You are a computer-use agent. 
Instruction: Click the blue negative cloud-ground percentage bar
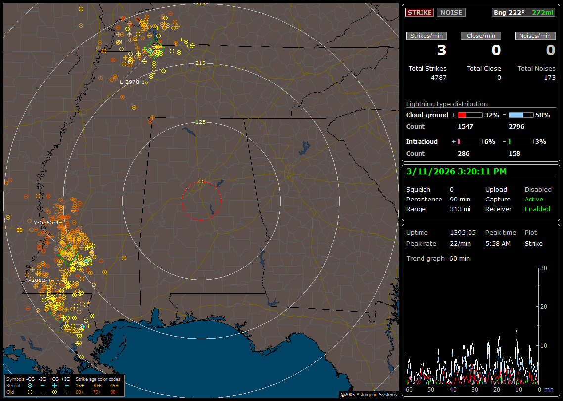pyautogui.click(x=521, y=115)
